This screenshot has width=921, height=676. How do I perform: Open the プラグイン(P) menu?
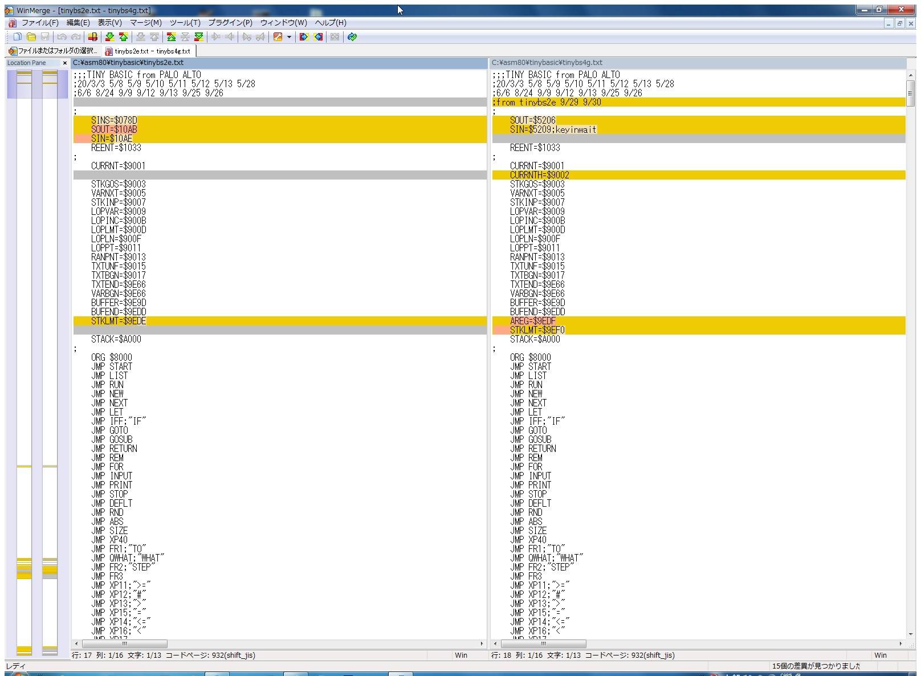(x=230, y=23)
